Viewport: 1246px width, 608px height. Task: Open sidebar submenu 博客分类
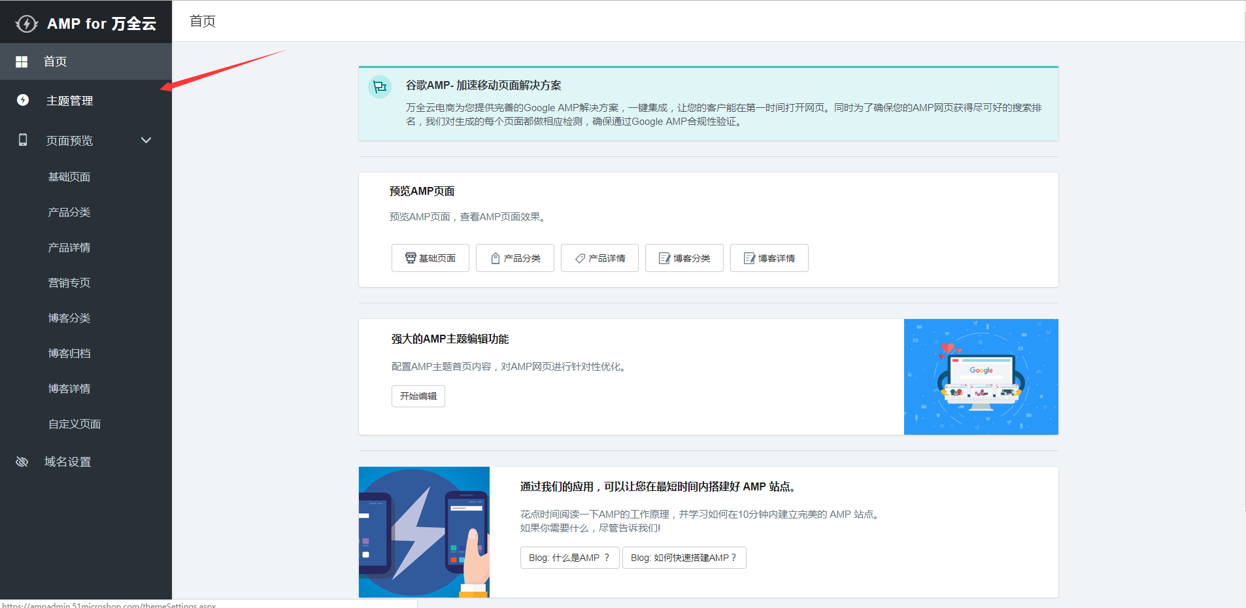pos(69,318)
